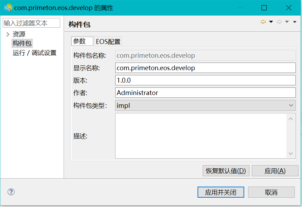Click the 描述 text area
The width and height of the screenshot is (302, 207).
(x=201, y=136)
